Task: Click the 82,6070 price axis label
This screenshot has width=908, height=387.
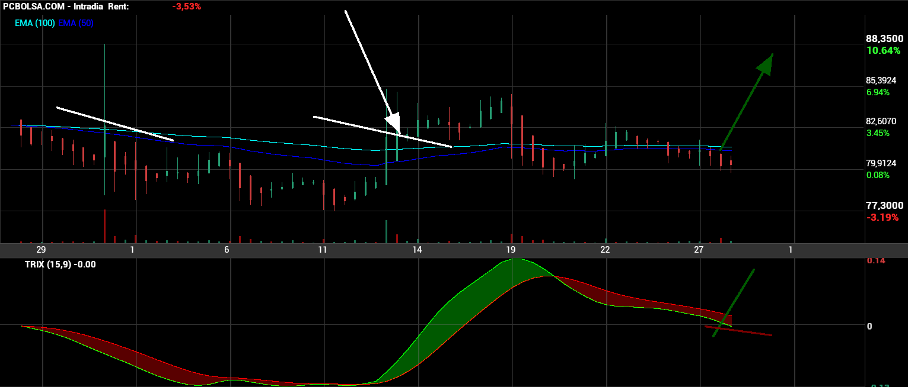Action: tap(882, 121)
